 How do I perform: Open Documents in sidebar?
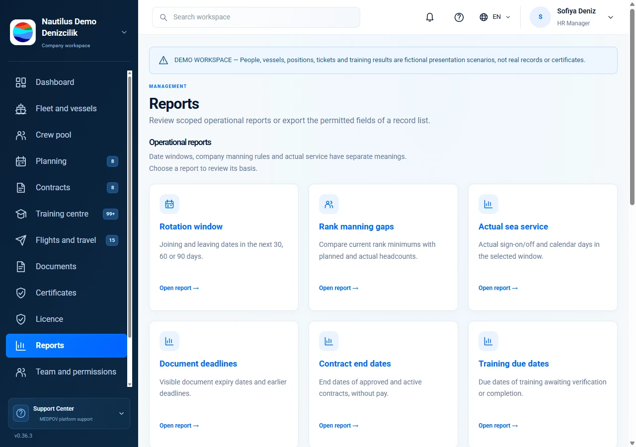[67, 267]
